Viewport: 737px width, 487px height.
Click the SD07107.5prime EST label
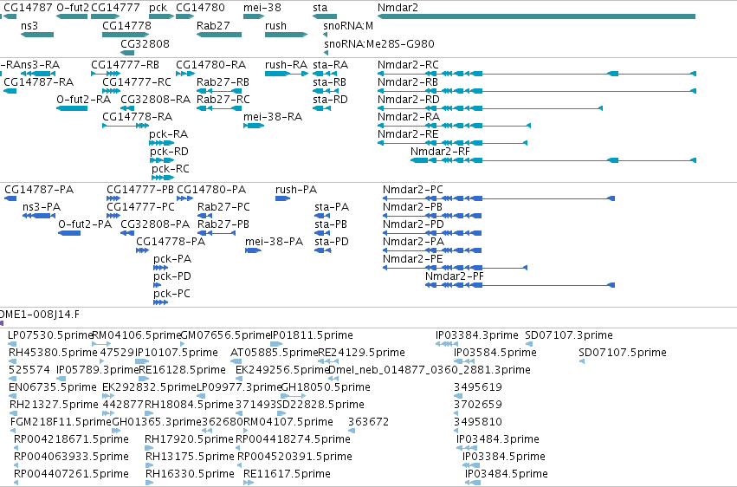(x=623, y=353)
